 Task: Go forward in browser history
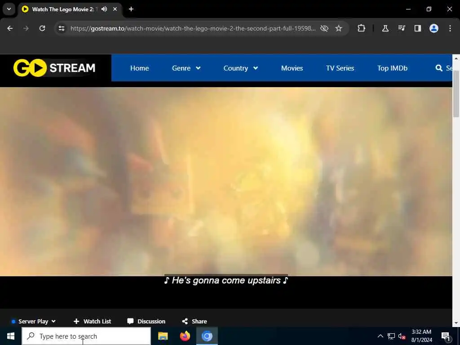coord(26,28)
